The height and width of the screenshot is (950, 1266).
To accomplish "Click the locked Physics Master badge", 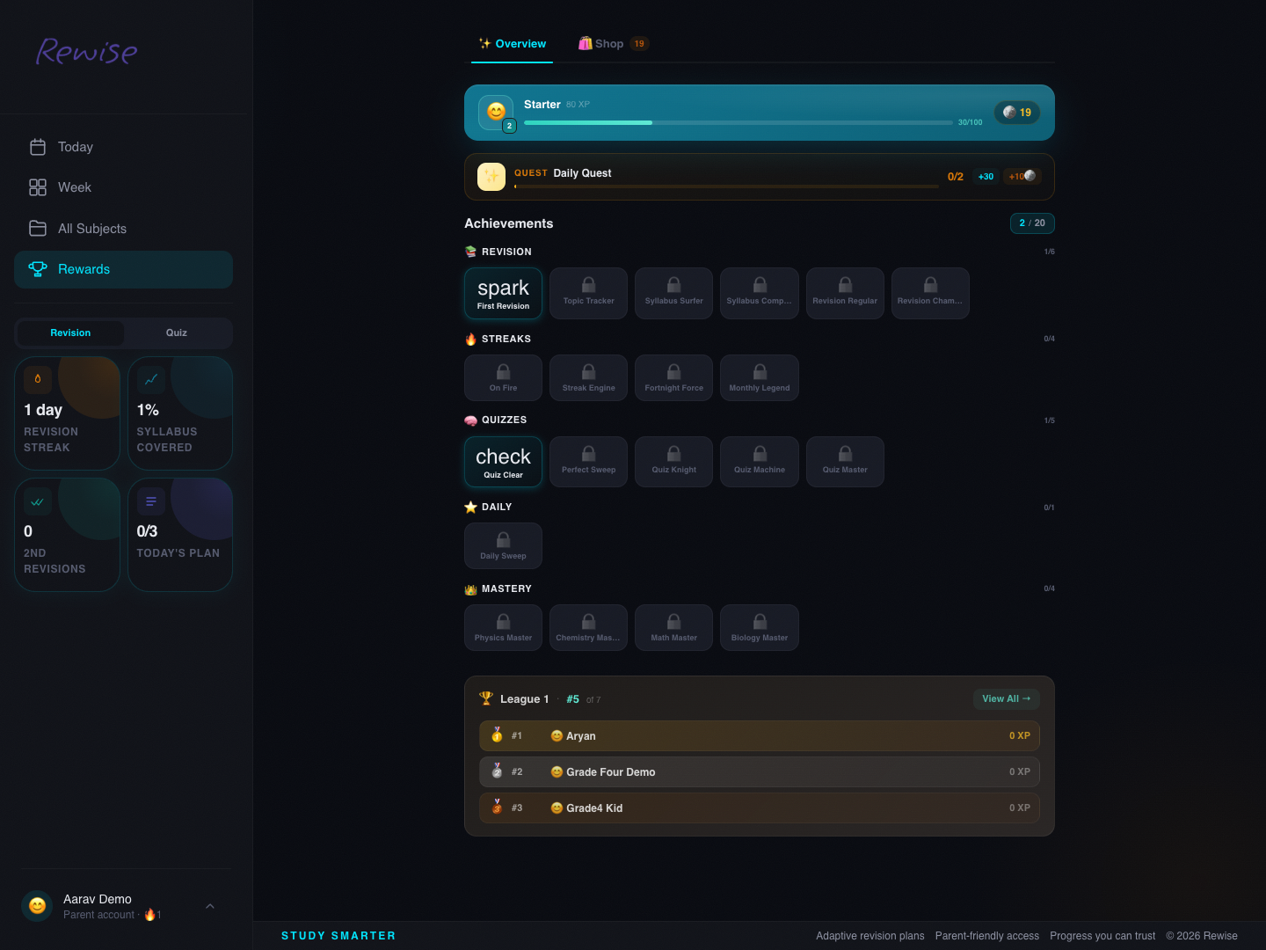I will tap(503, 627).
